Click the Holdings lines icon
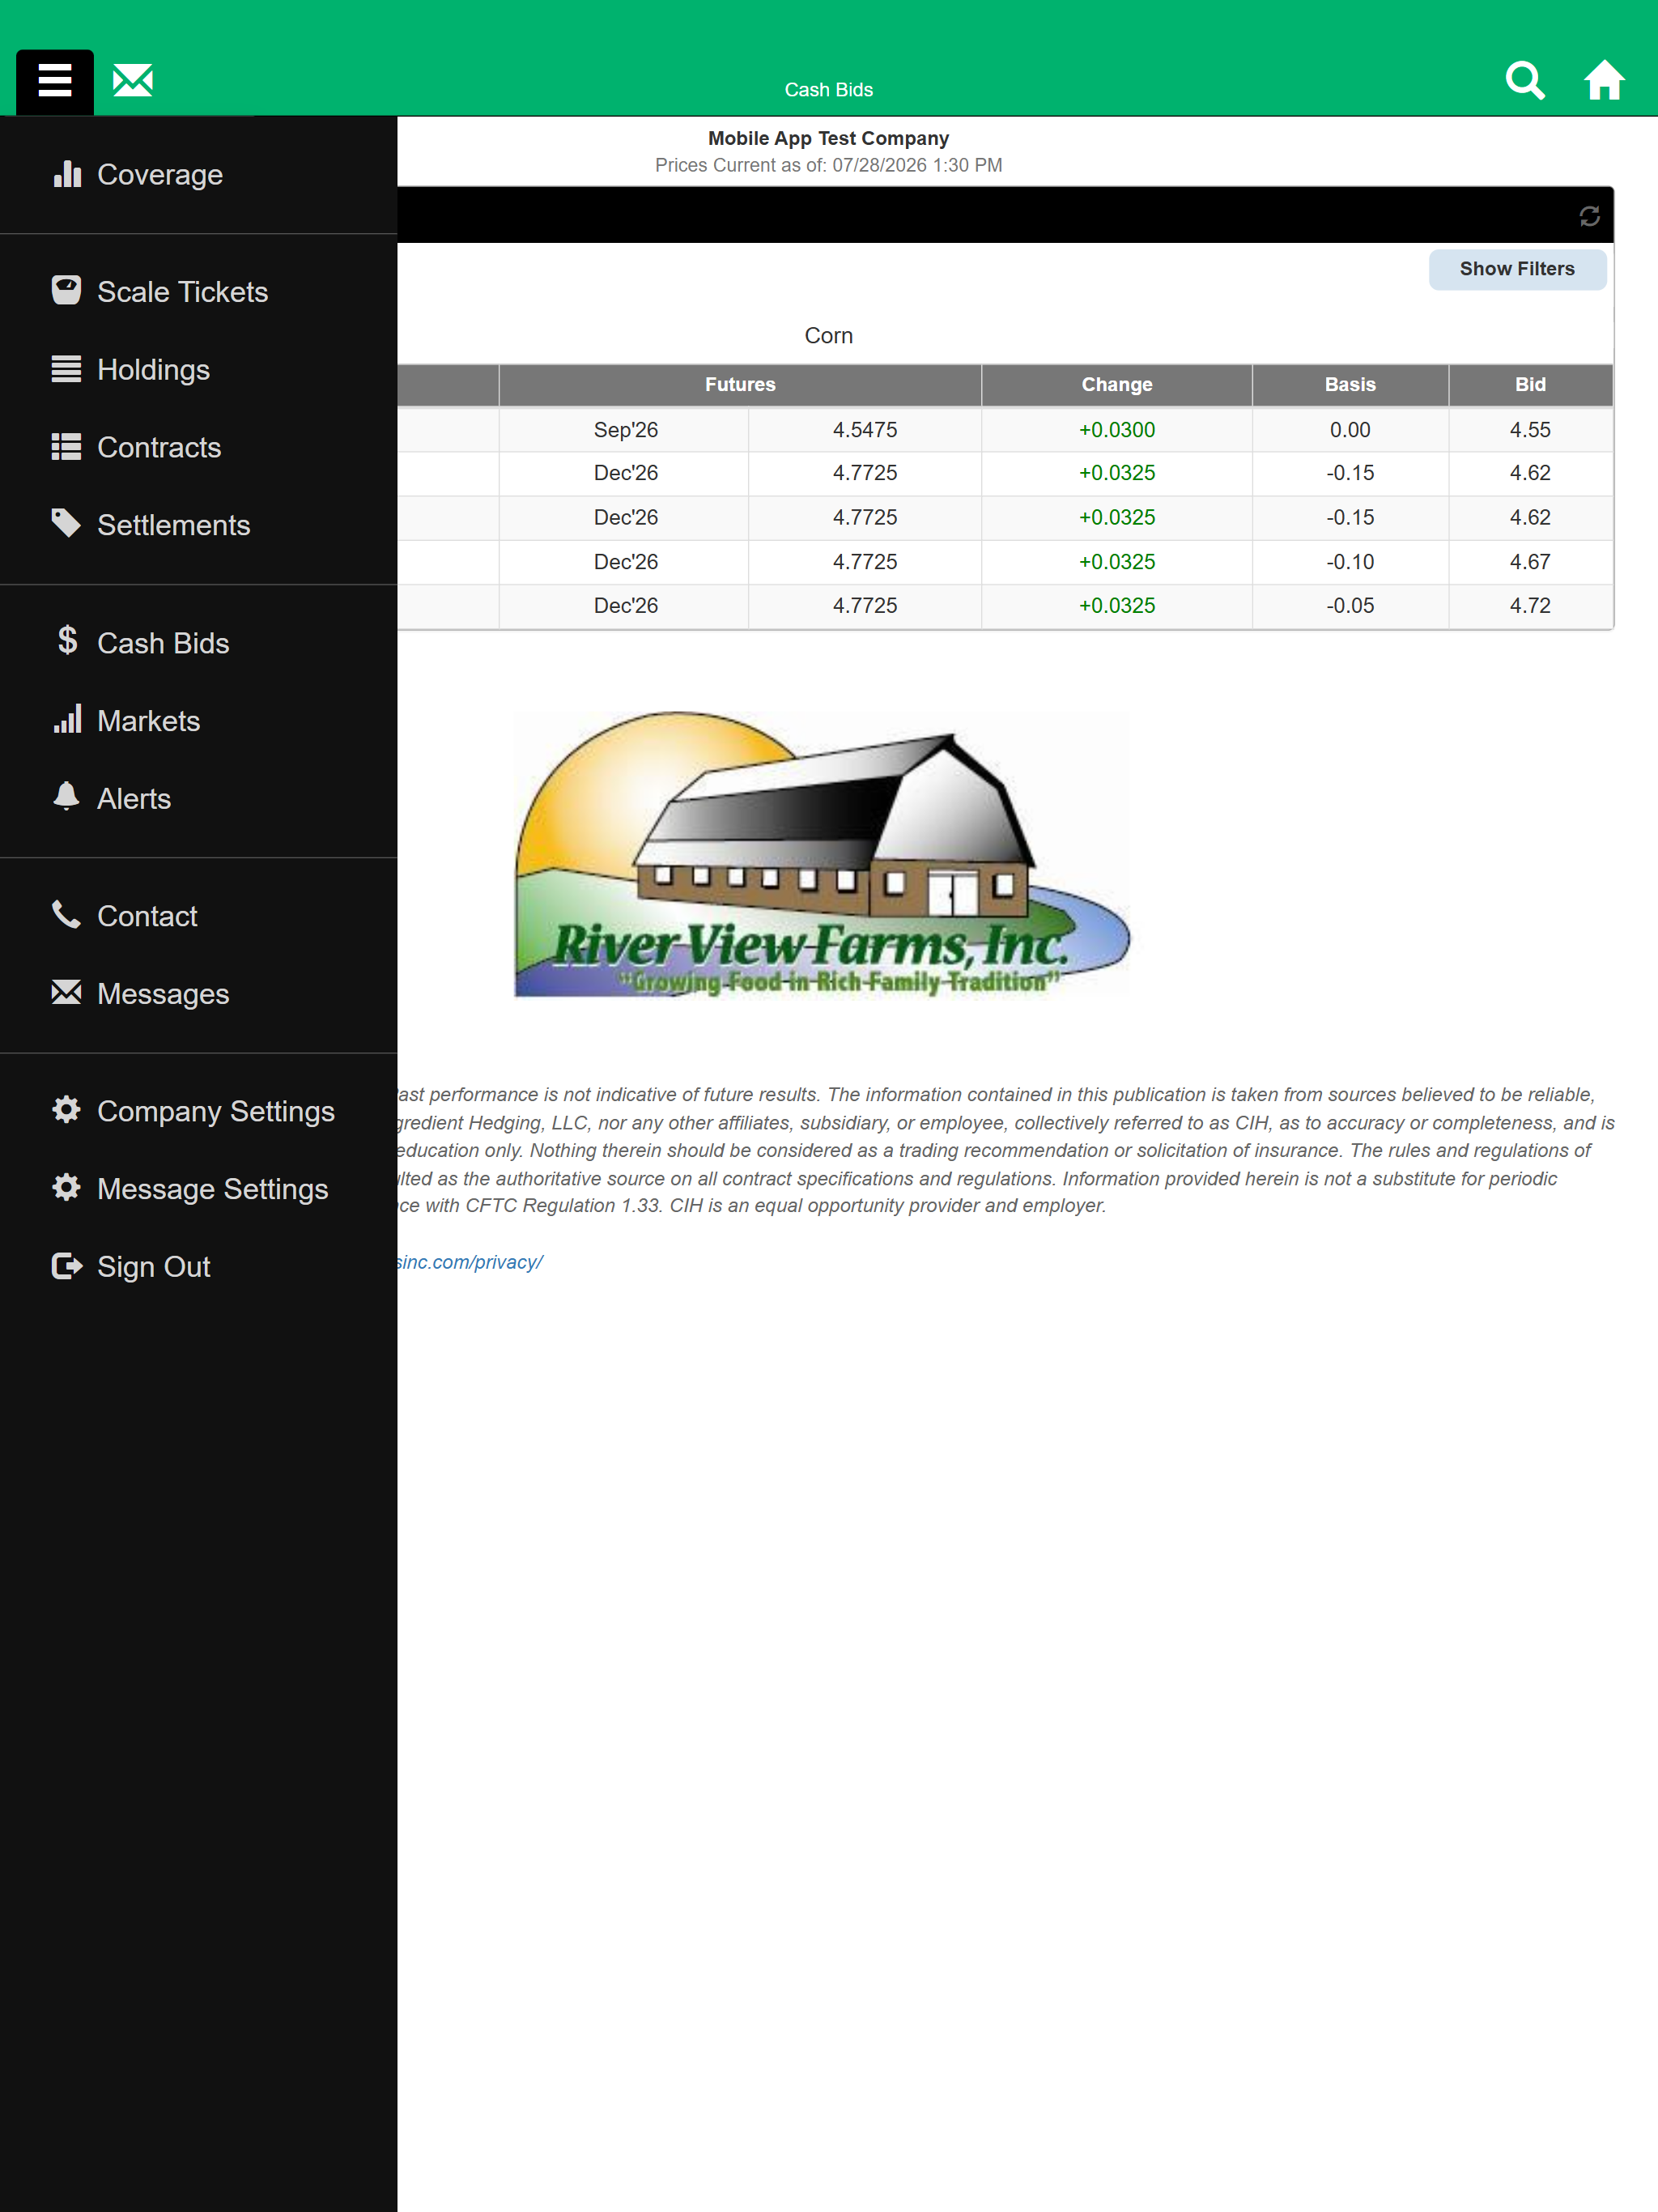1658x2212 pixels. tap(67, 369)
